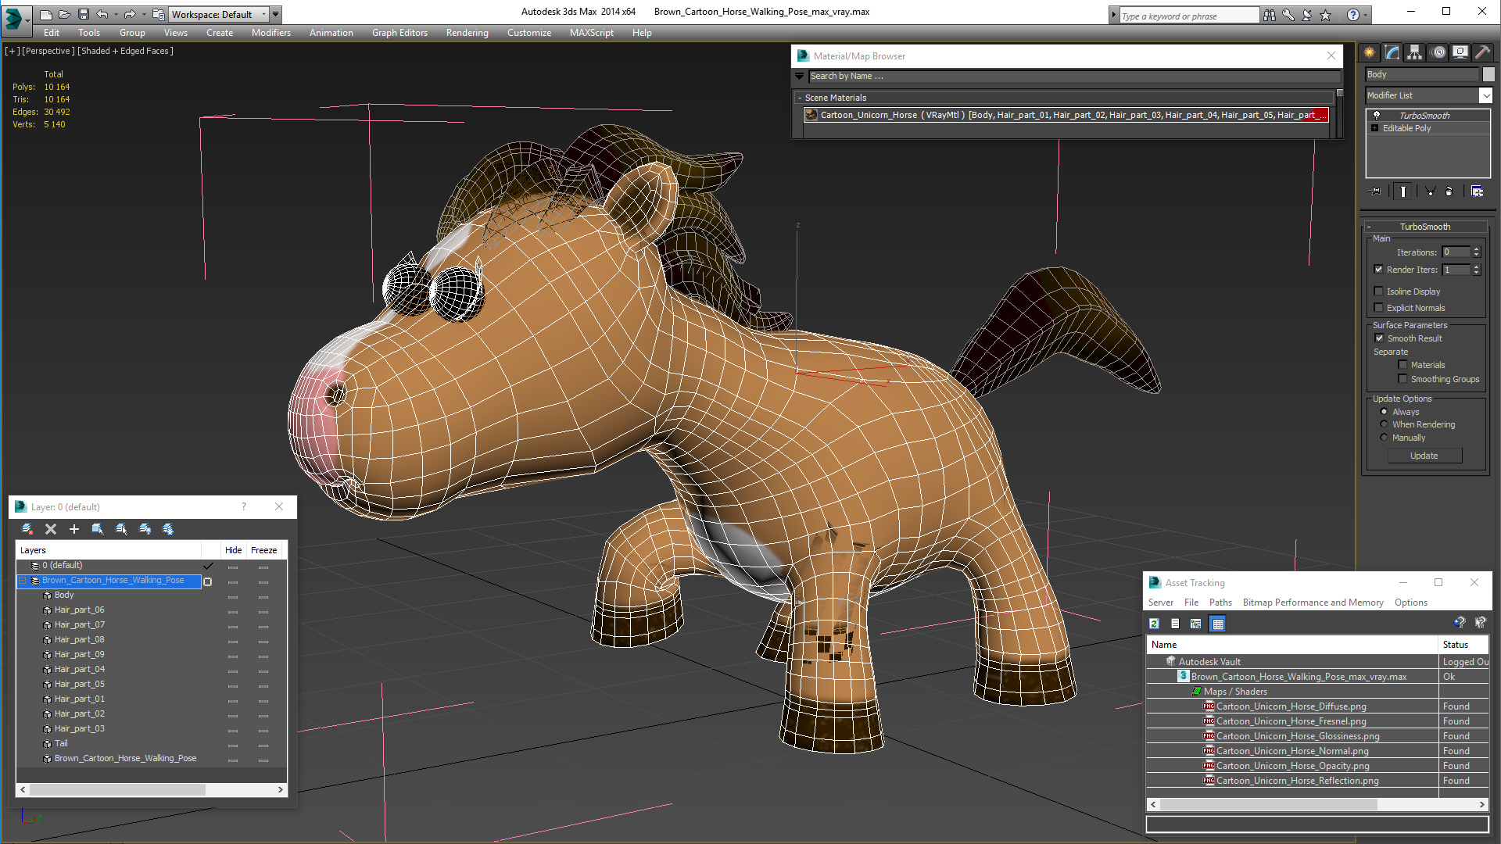Click the Perspective viewport label
1501x844 pixels.
48,51
